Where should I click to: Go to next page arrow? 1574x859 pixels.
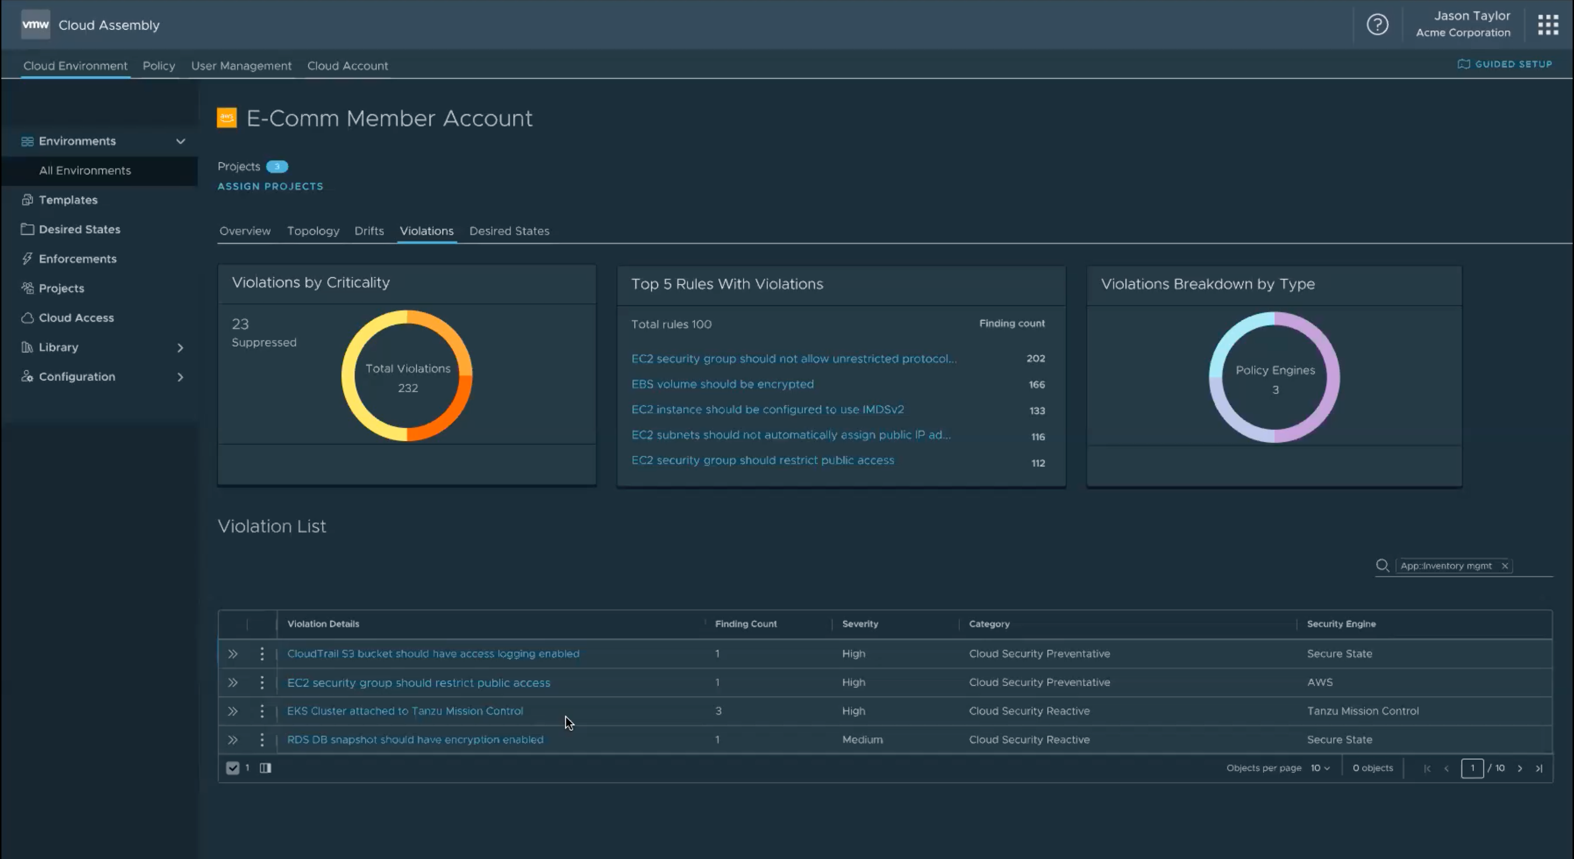pos(1519,768)
